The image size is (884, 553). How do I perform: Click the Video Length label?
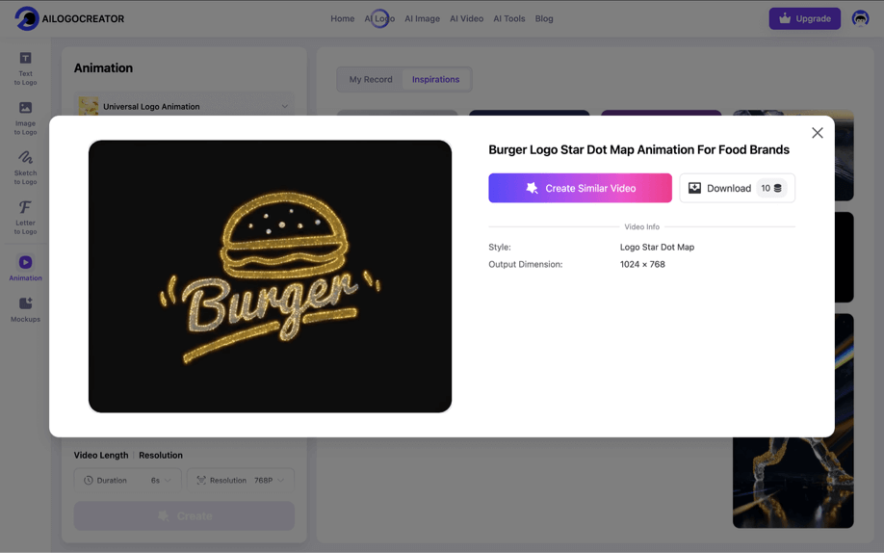(101, 455)
